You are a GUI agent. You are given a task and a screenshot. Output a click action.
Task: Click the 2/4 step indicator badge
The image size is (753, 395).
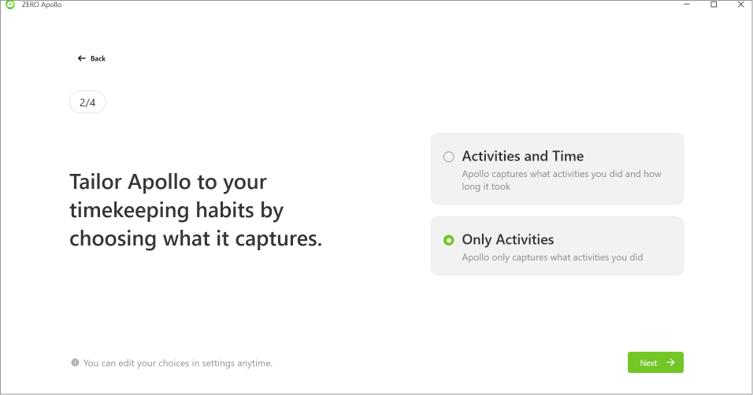(87, 102)
